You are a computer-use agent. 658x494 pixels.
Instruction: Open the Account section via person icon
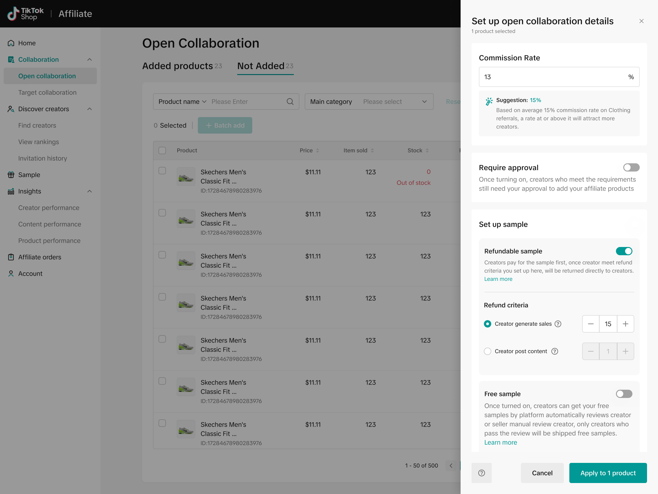point(11,274)
